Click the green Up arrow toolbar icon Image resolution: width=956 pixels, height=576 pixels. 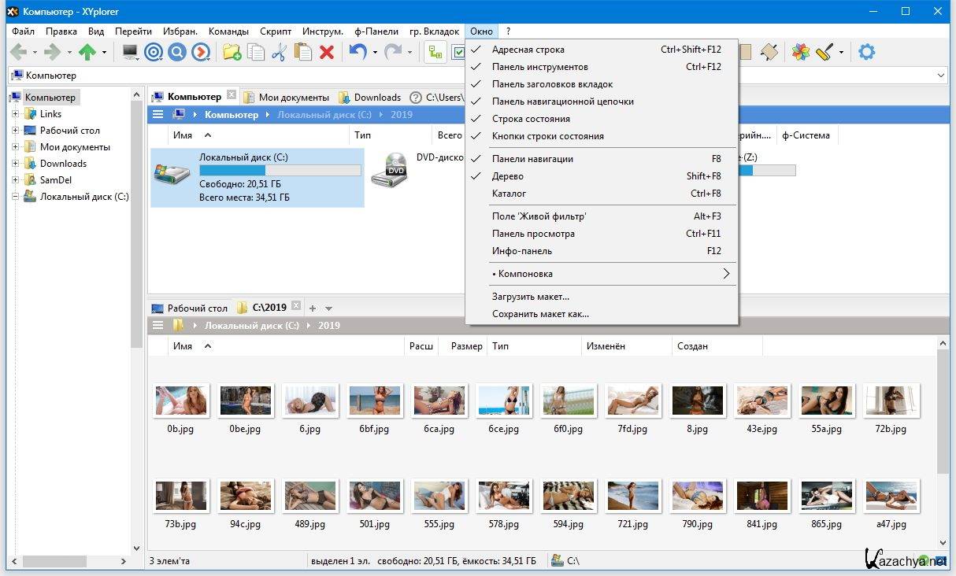coord(87,53)
